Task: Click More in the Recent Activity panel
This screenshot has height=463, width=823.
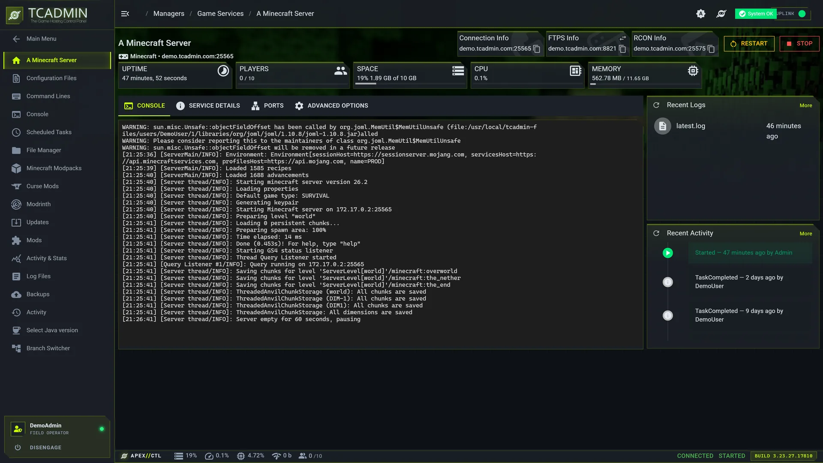Action: (806, 234)
